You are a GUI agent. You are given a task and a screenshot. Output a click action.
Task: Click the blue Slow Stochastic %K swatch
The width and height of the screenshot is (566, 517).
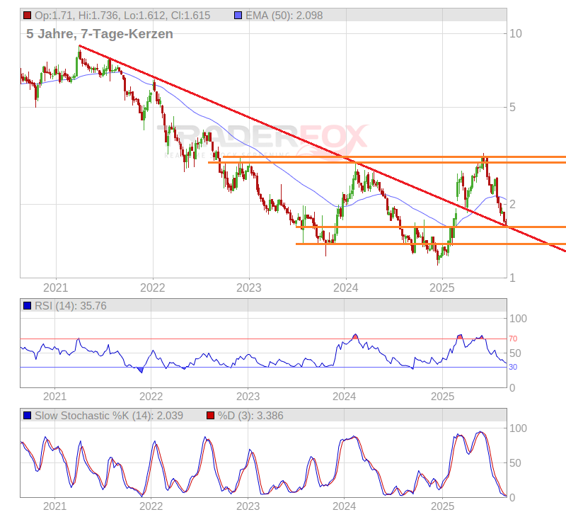click(28, 416)
